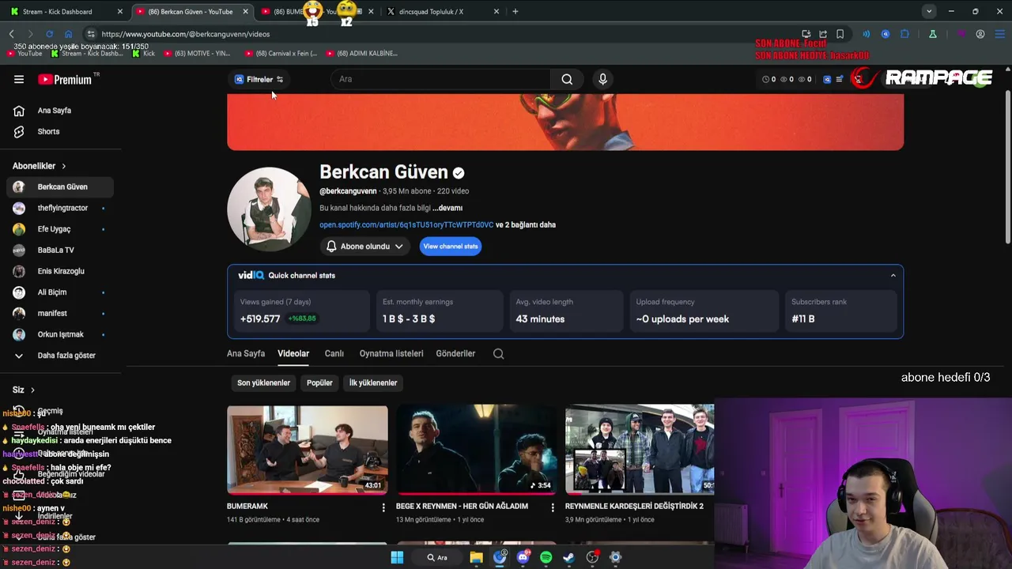Click the channel verified badge
This screenshot has height=569, width=1012.
click(x=459, y=172)
